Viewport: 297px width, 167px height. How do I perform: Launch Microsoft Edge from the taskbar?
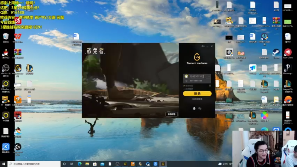(79, 164)
